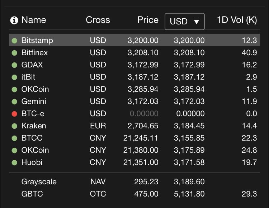The image size is (269, 208).
Task: Click the green status dot for Gemini
Action: point(14,102)
